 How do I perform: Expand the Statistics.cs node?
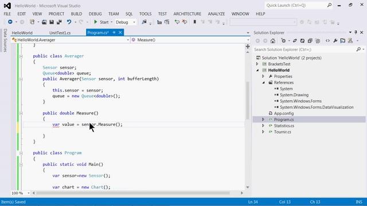263,125
